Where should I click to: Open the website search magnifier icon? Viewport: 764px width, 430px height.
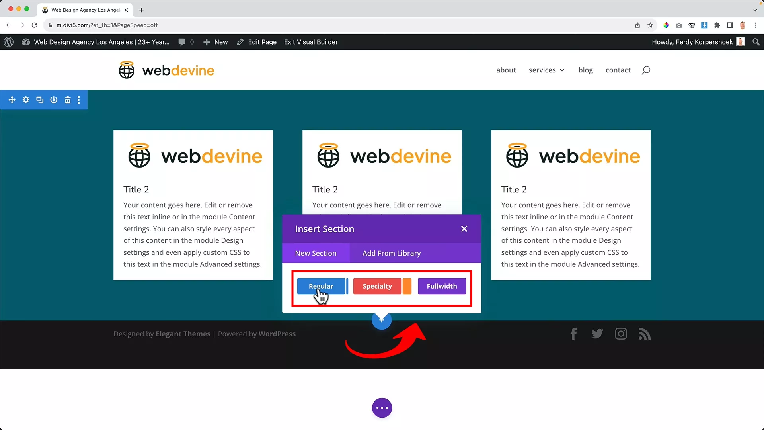click(646, 70)
